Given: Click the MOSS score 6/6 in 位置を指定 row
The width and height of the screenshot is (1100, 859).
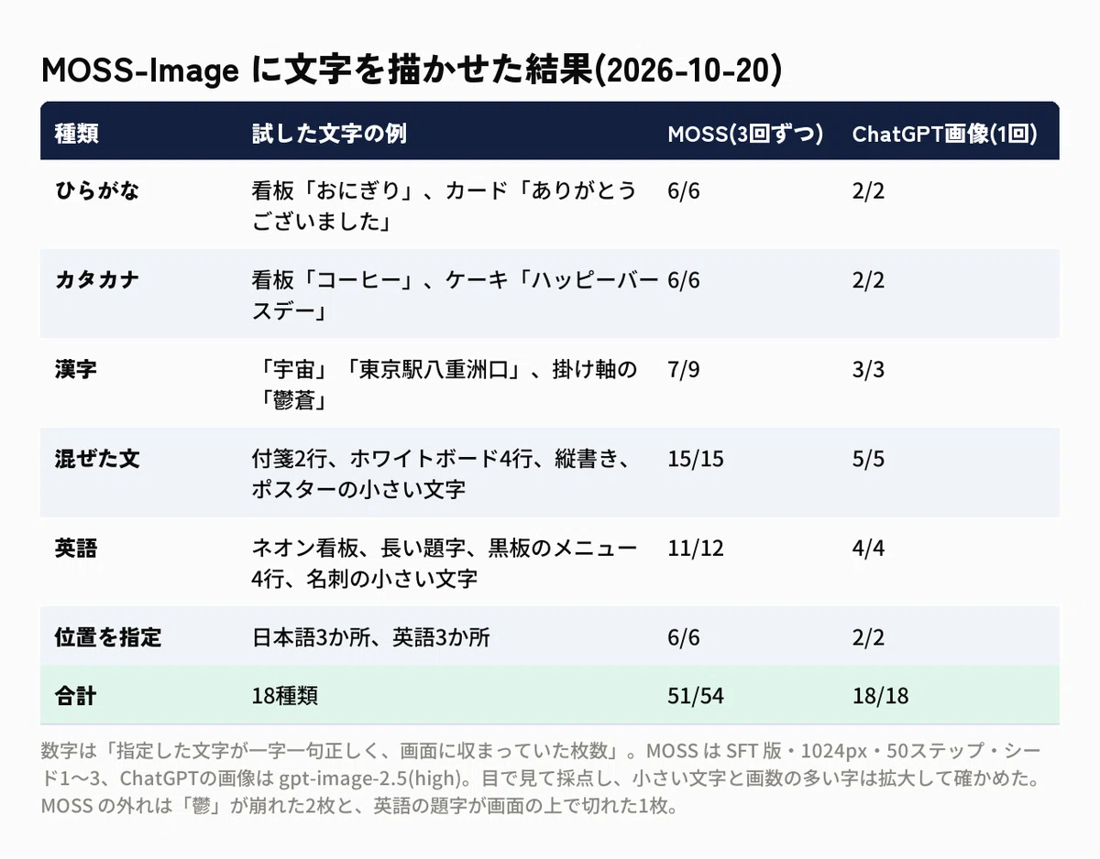Looking at the screenshot, I should [x=684, y=636].
